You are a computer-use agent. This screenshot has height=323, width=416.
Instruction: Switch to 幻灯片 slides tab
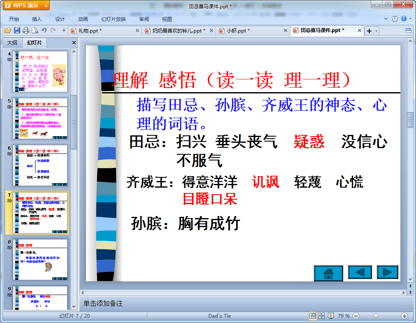point(35,42)
